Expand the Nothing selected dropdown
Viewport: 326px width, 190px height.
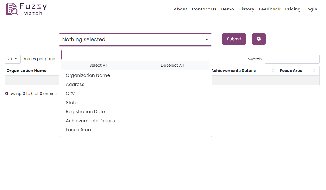coord(135,39)
